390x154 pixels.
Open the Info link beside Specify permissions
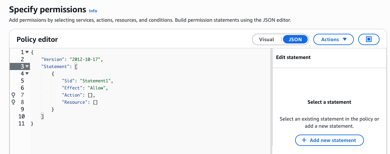pos(93,11)
